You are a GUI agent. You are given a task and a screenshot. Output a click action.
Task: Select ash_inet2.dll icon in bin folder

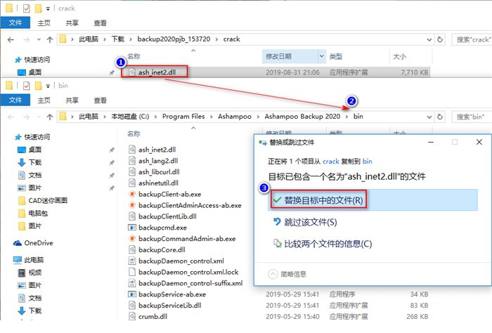(132, 149)
